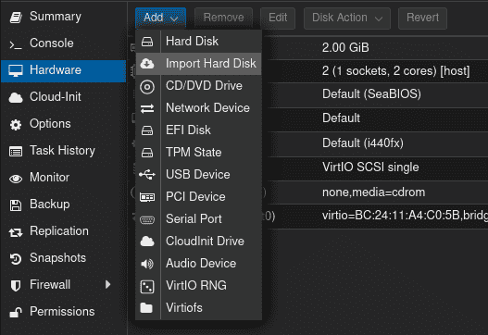The image size is (488, 335).
Task: Click the Options gear icon
Action: 16,125
